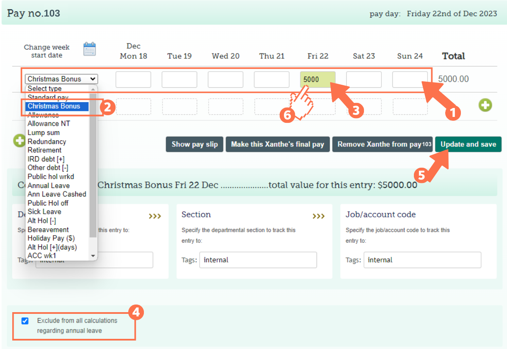Click the scroll up arrow in type list

93,89
